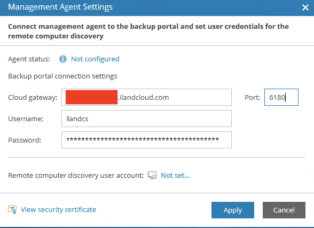
Task: Open the Not set... discovery account link
Action: 175,175
